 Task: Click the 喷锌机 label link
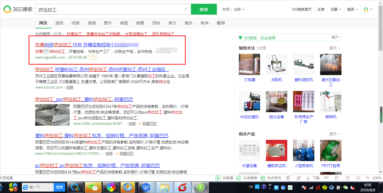tap(331, 117)
